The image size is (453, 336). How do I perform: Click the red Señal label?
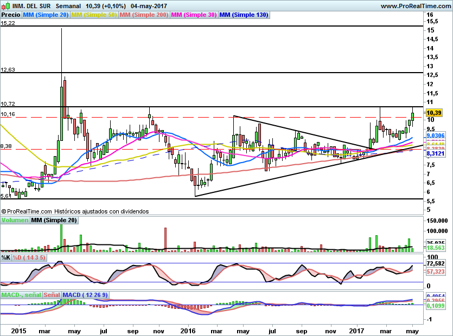(x=52, y=295)
